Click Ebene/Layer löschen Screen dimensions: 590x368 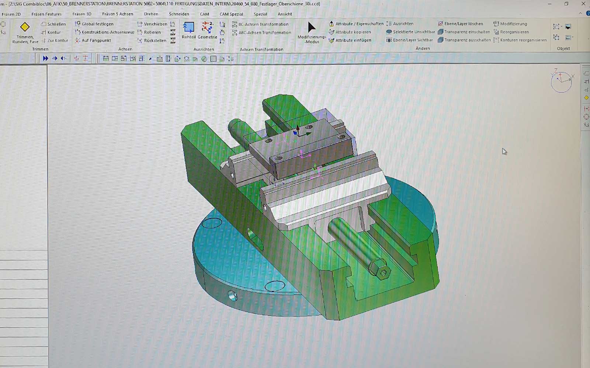[460, 24]
